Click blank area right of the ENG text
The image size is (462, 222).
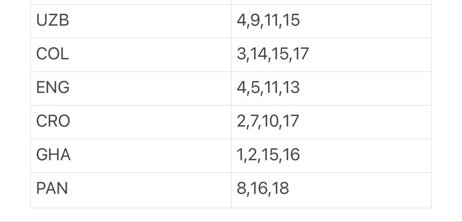coord(150,88)
